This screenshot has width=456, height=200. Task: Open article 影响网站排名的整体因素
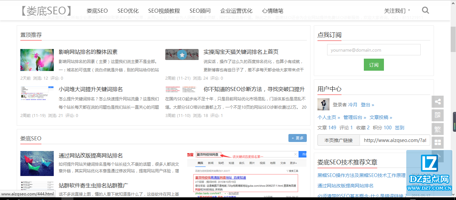88,52
